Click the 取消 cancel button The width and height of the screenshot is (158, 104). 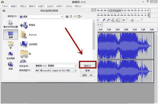pos(87,71)
